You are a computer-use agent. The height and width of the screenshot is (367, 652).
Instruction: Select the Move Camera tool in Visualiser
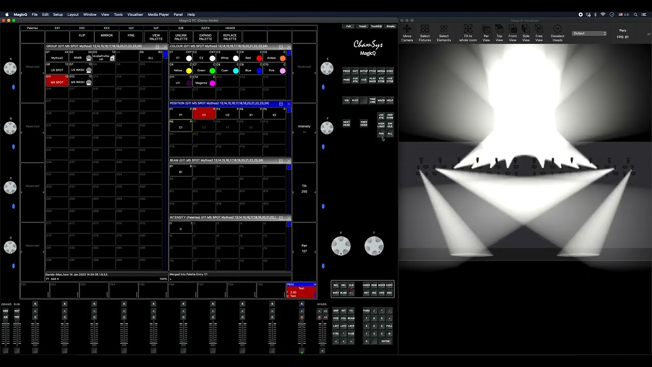[407, 34]
